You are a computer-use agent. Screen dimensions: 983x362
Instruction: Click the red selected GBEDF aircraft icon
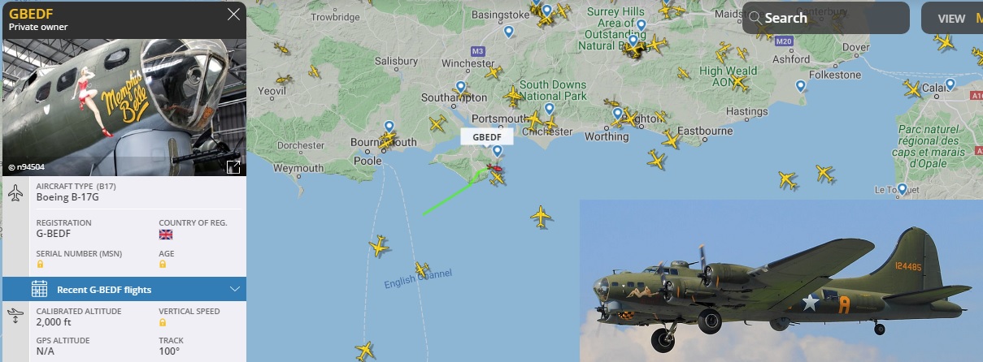pyautogui.click(x=494, y=170)
